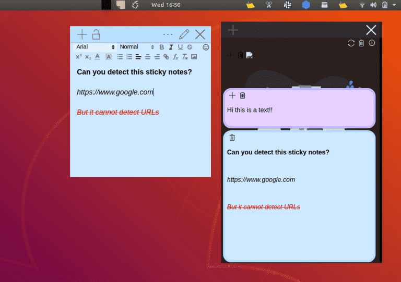Close the dark notes list window
The height and width of the screenshot is (282, 401).
pyautogui.click(x=371, y=30)
